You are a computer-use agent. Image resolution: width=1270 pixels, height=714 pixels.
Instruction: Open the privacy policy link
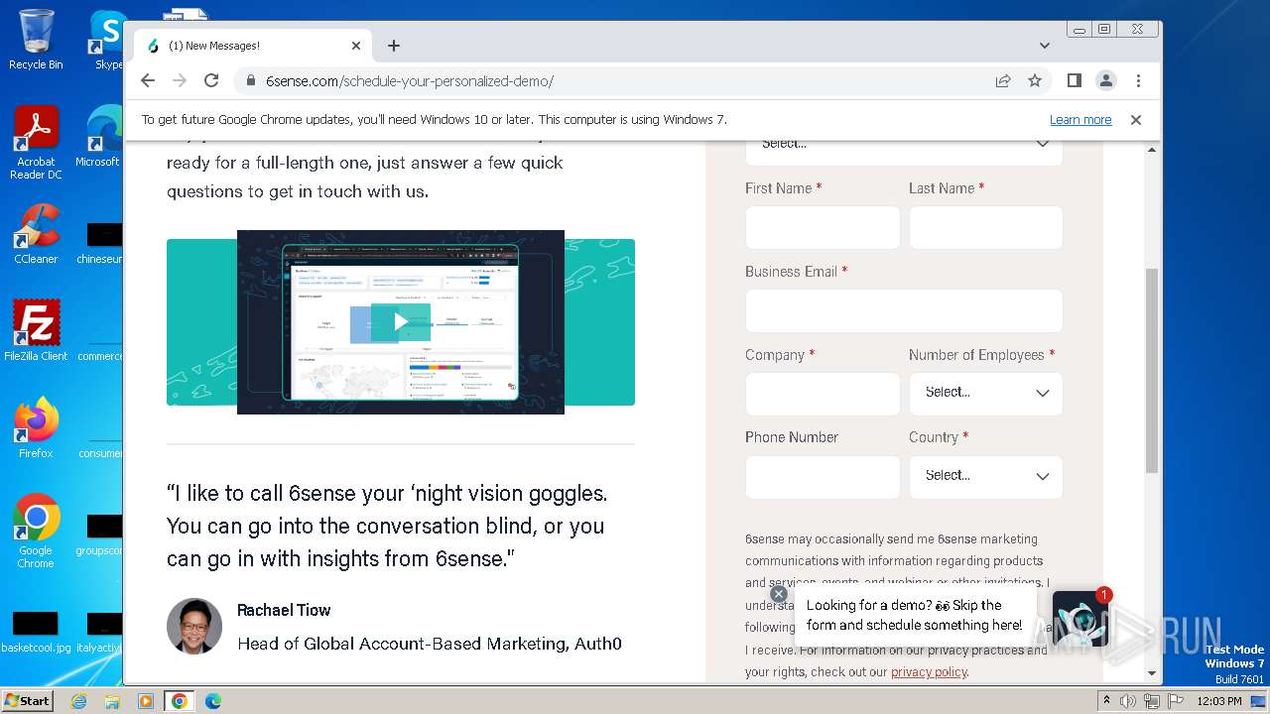pyautogui.click(x=929, y=672)
